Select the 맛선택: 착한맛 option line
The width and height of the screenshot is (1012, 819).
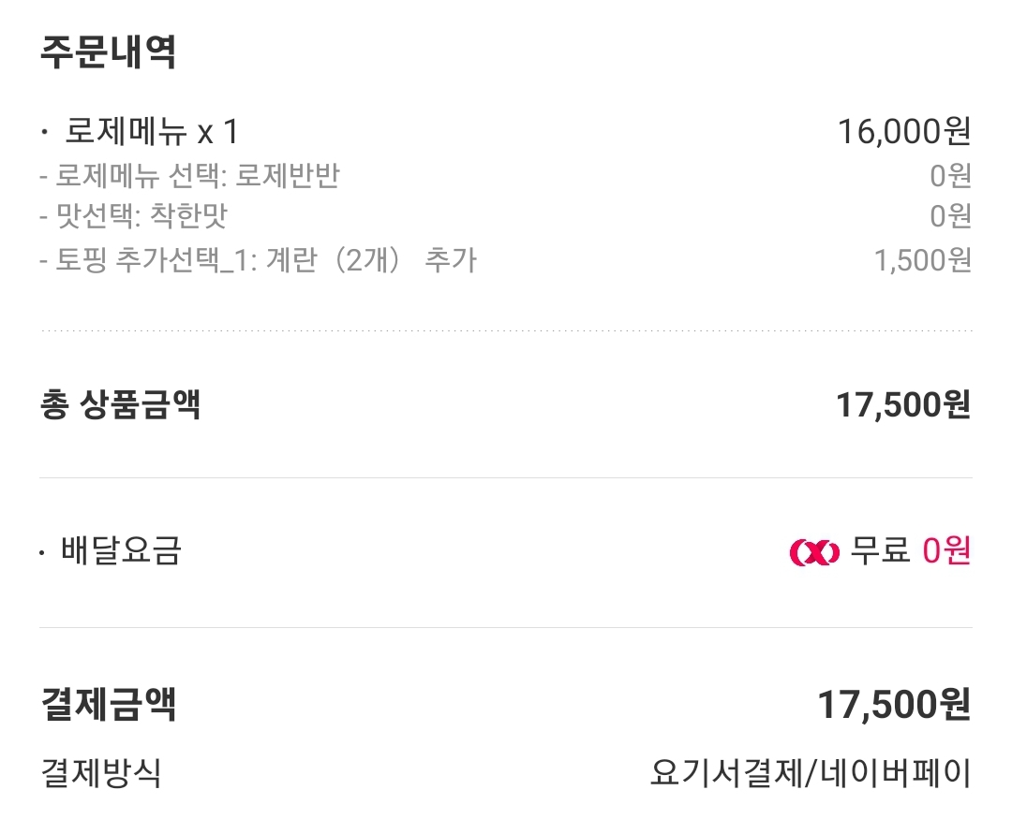(x=134, y=216)
